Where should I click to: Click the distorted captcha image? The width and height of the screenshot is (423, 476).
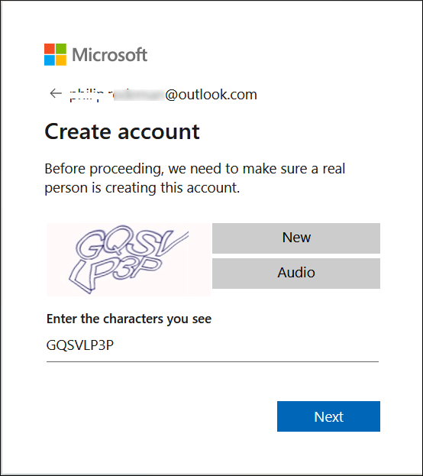(128, 260)
